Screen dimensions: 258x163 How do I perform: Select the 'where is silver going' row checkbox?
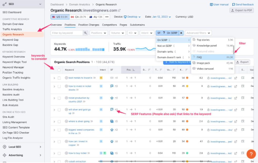pyautogui.click(x=59, y=121)
